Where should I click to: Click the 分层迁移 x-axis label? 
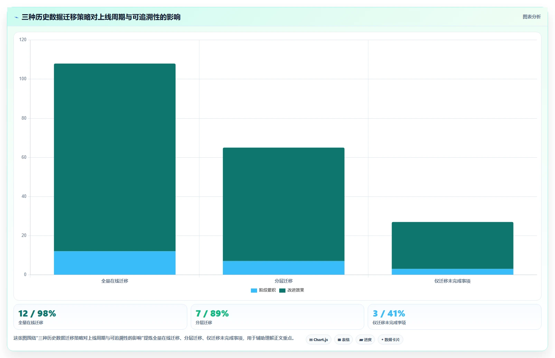pyautogui.click(x=284, y=281)
